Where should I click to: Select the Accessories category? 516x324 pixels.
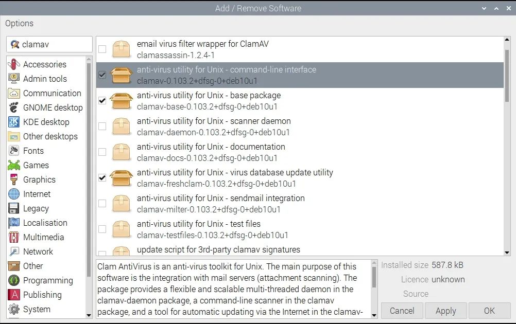(x=45, y=64)
